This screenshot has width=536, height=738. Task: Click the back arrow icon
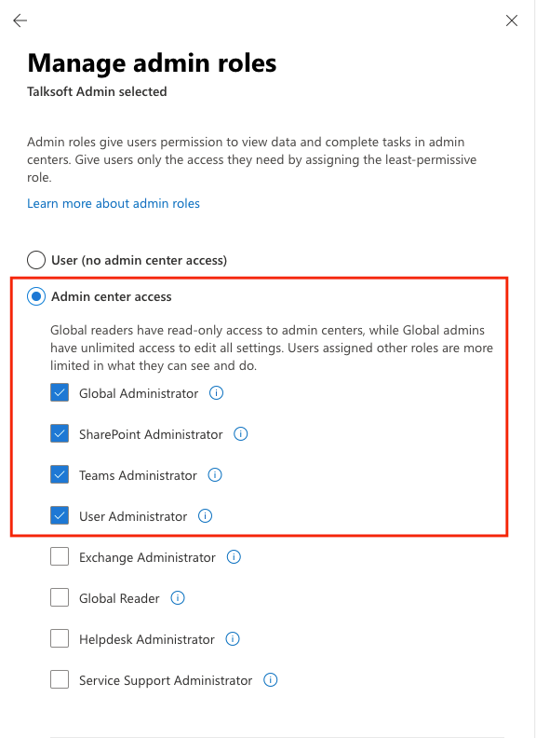click(x=20, y=20)
